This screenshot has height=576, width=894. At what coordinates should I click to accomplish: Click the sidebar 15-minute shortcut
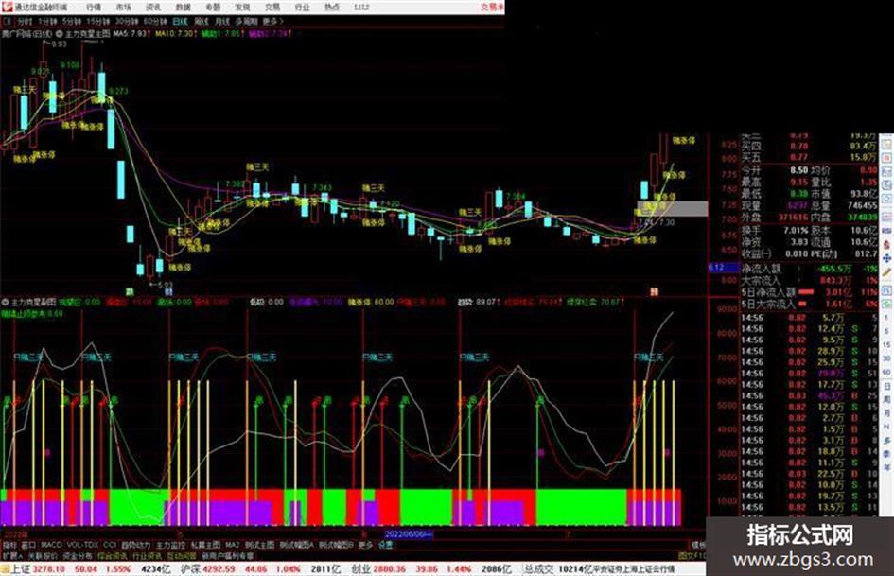pos(886,344)
